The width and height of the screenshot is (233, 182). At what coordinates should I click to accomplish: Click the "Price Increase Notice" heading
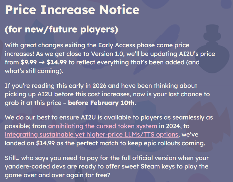72,10
